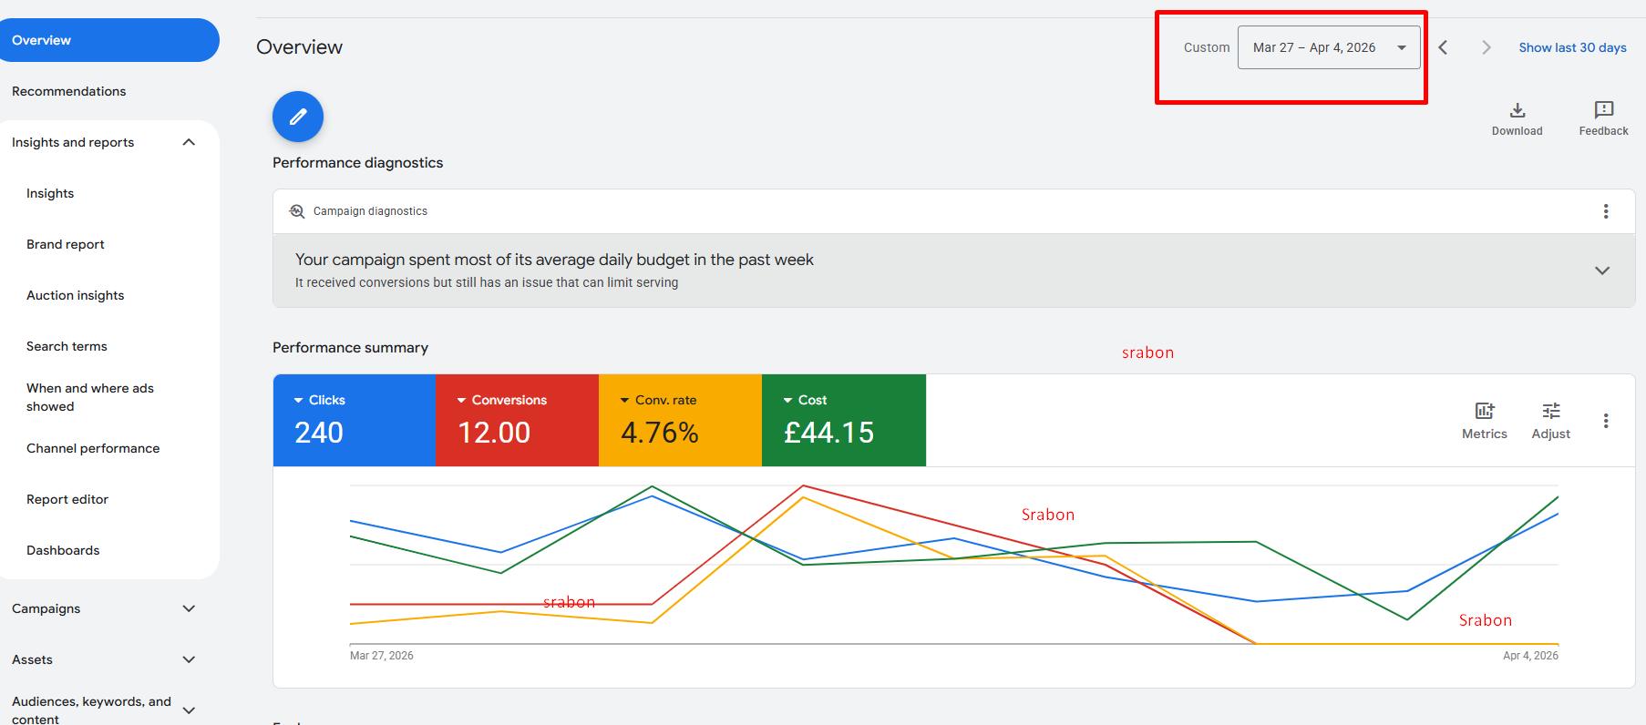Open When and where ads showed
This screenshot has width=1646, height=725.
pyautogui.click(x=90, y=397)
